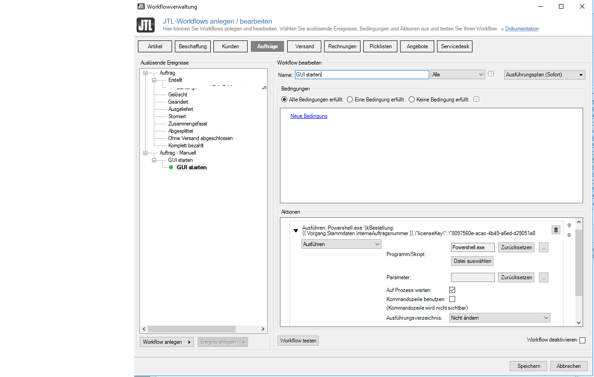594x377 pixels.
Task: Uncheck Auf Prozess warten checkbox
Action: click(452, 290)
